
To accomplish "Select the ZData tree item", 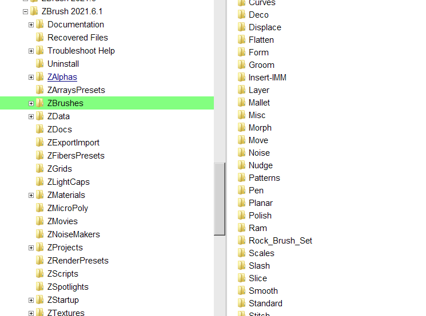I will [58, 116].
